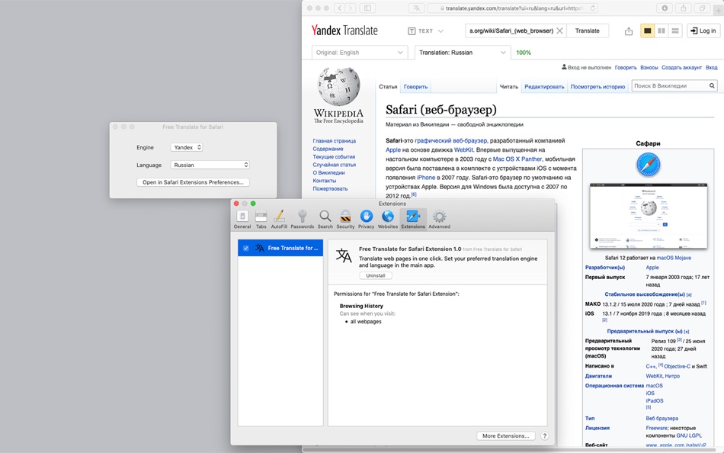The height and width of the screenshot is (453, 724).
Task: Click the Создать аккаунт link
Action: pyautogui.click(x=681, y=67)
